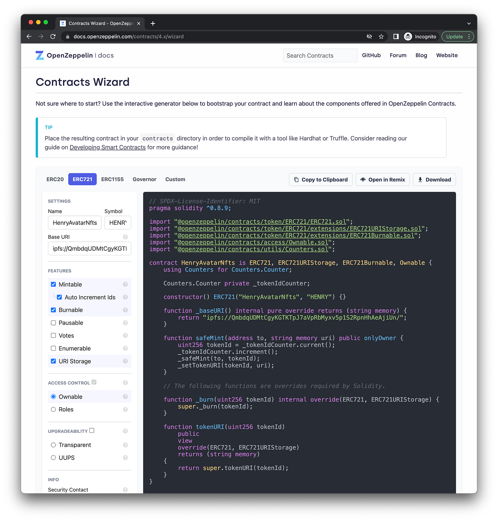
Task: Open the ERC721URIStorage.sol import link
Action: click(300, 229)
